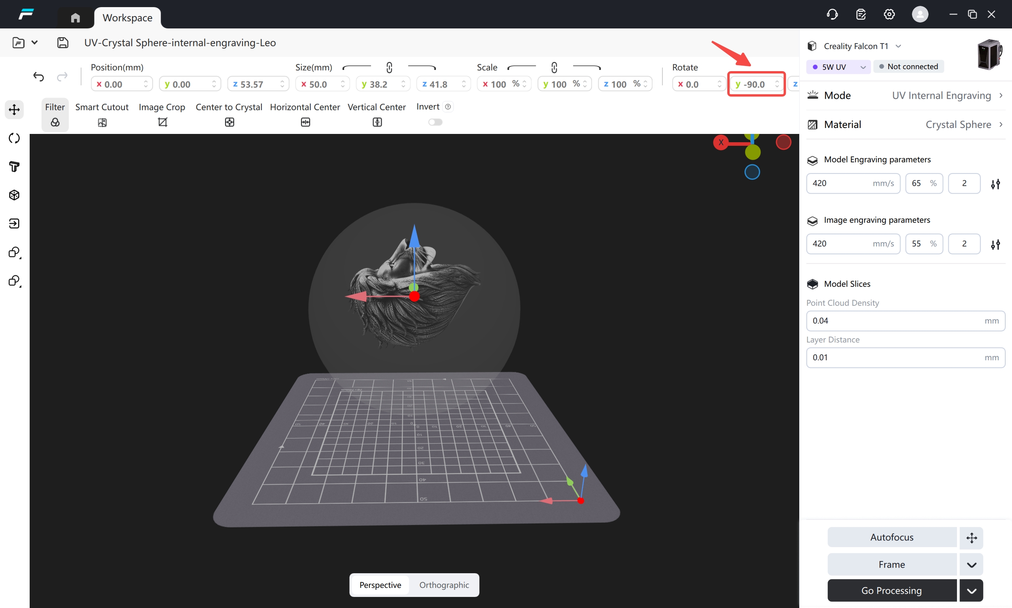The width and height of the screenshot is (1012, 608).
Task: Edit the Size x field
Action: 323,84
